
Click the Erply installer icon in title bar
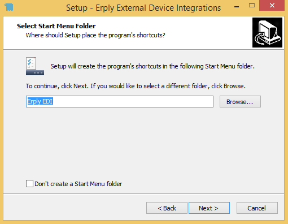pyautogui.click(x=9, y=7)
